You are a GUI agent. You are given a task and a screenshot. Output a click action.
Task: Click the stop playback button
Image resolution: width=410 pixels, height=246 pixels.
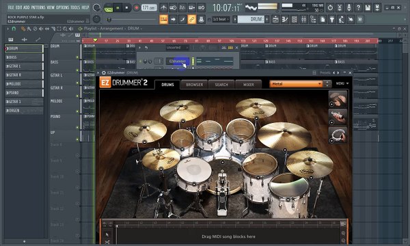(126, 8)
